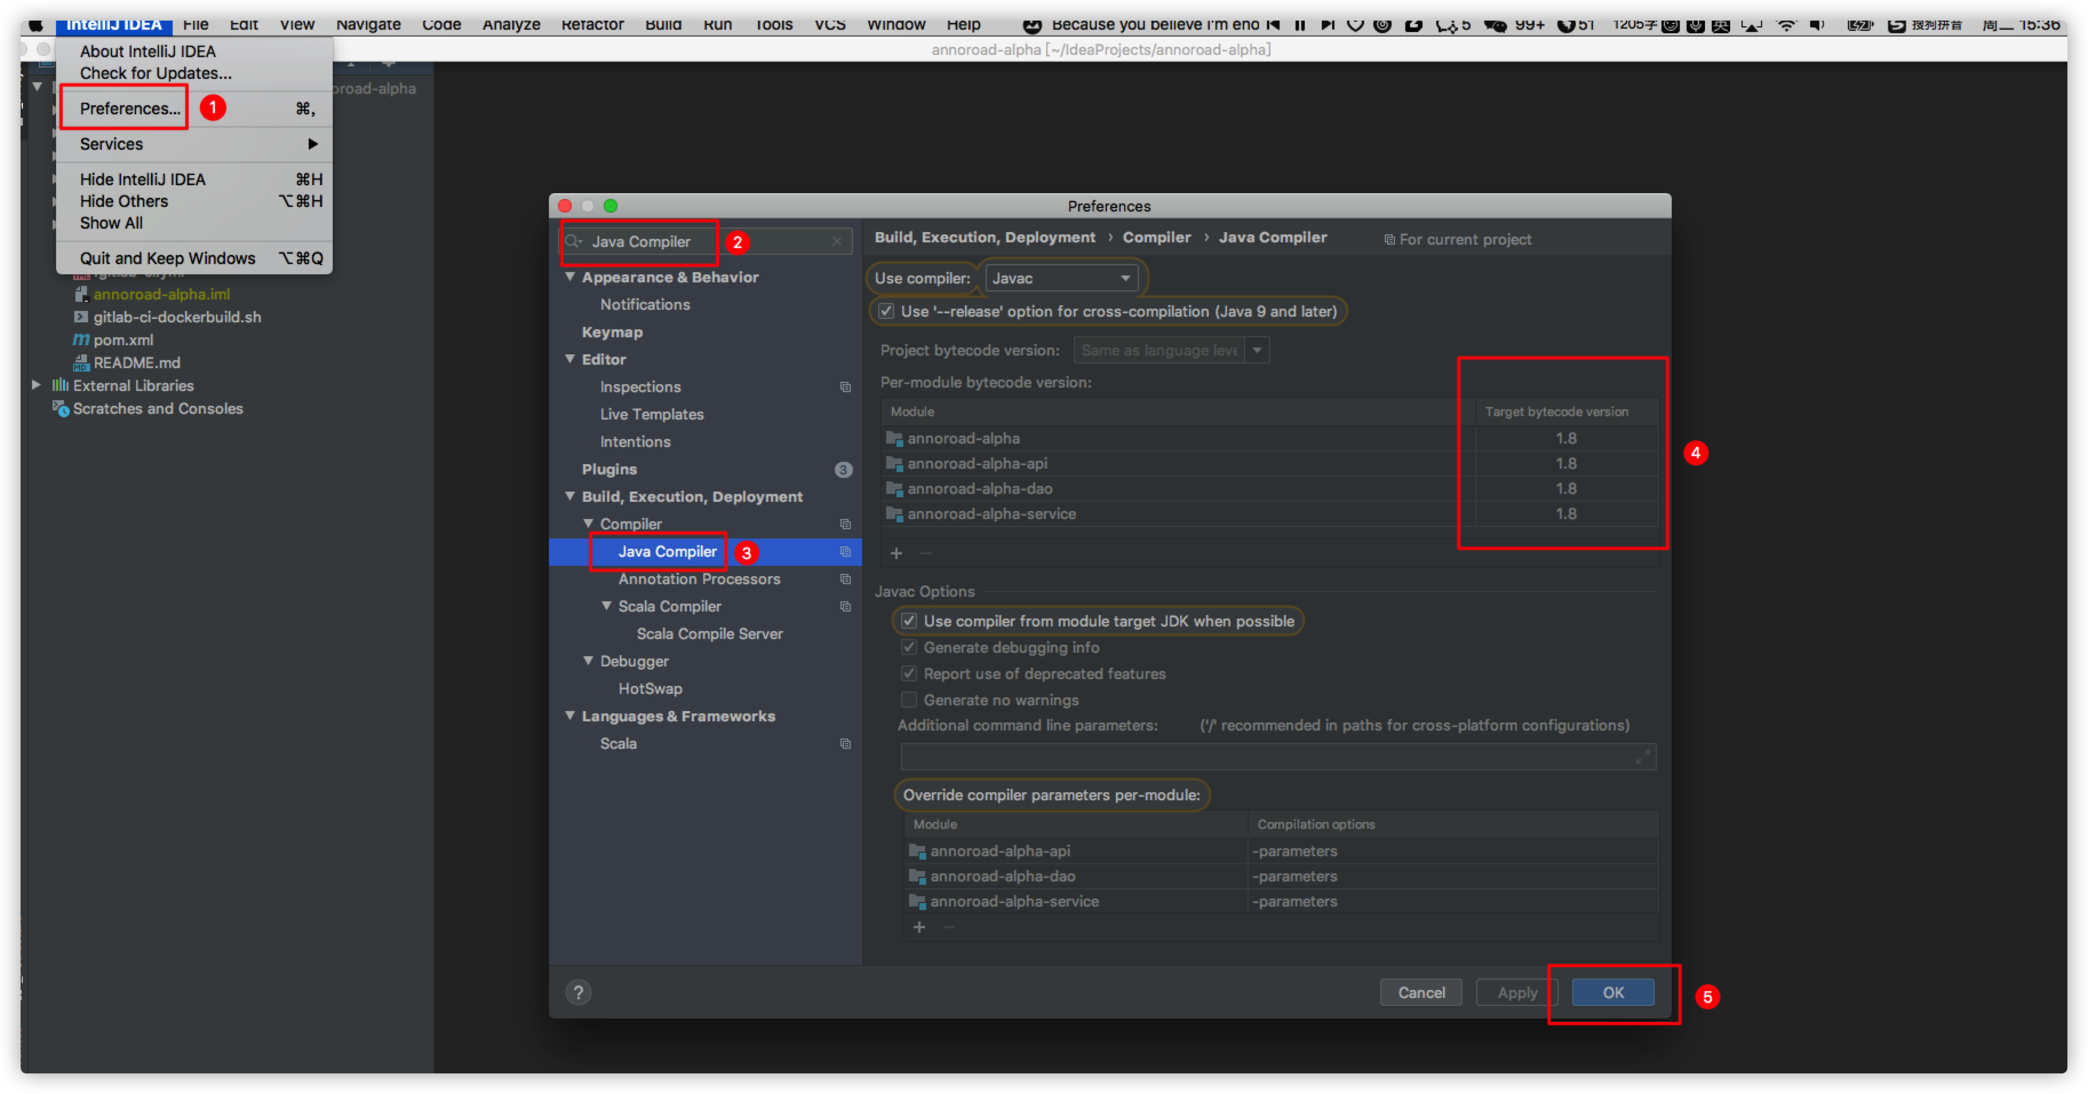Open the Use compiler Javac dropdown
The image size is (2088, 1094).
(1060, 278)
